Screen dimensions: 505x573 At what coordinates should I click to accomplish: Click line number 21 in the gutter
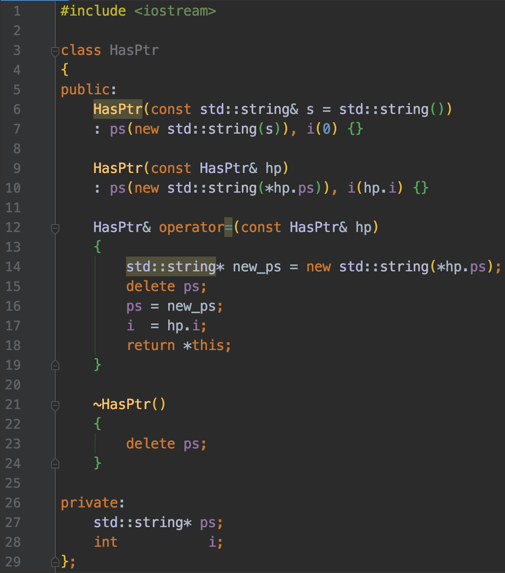(x=13, y=405)
